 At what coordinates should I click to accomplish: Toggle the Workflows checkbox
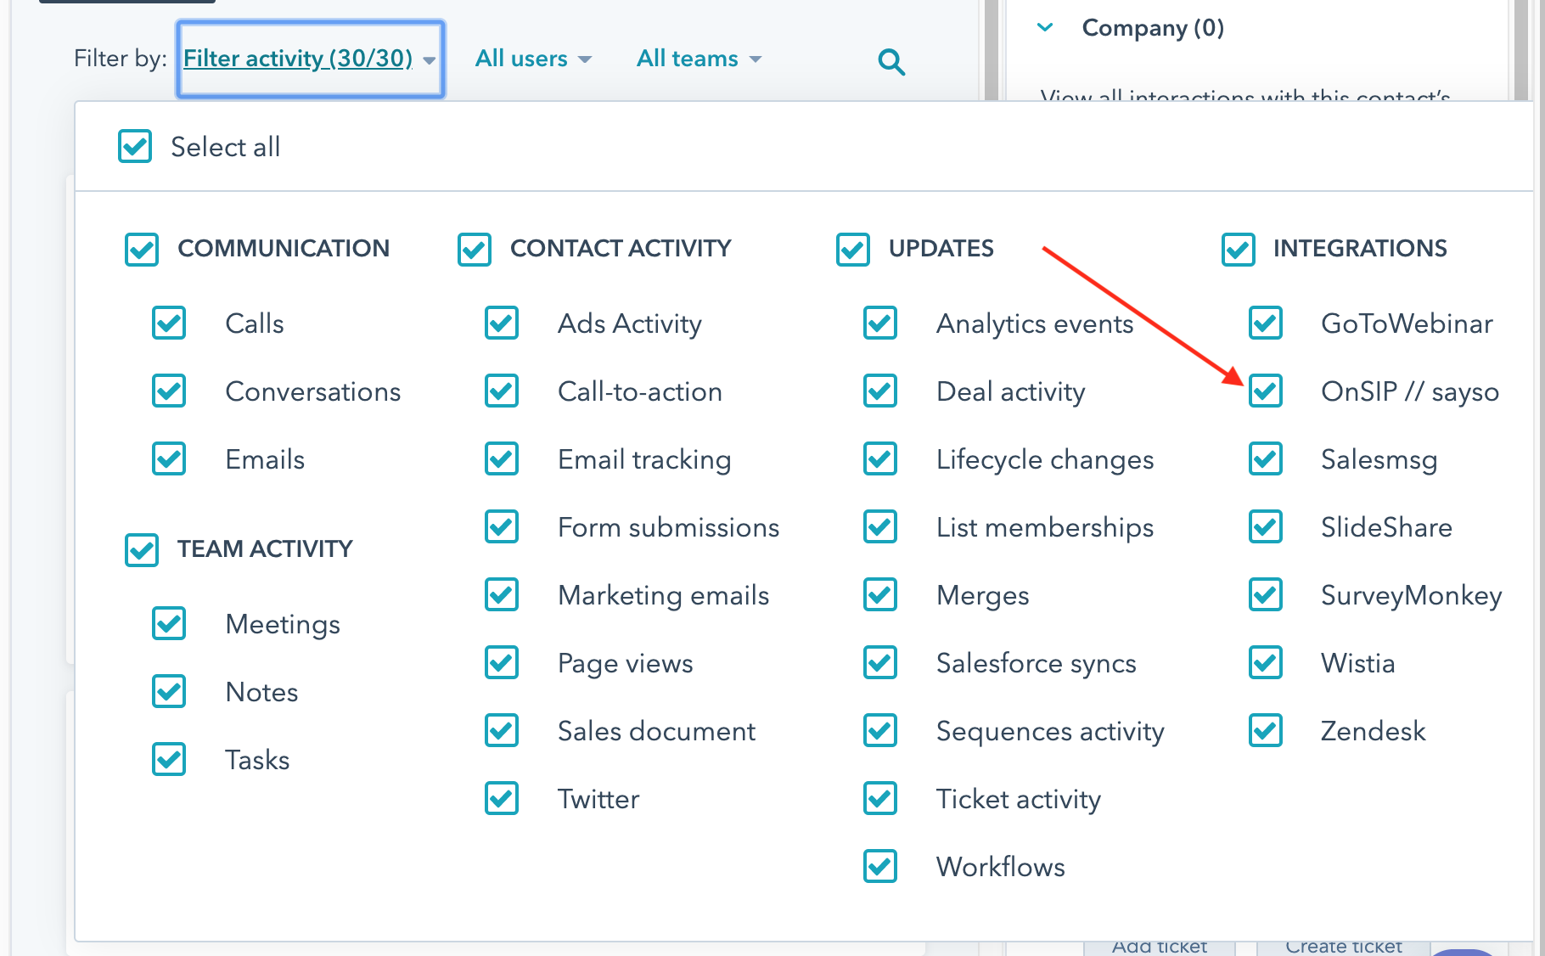(880, 866)
